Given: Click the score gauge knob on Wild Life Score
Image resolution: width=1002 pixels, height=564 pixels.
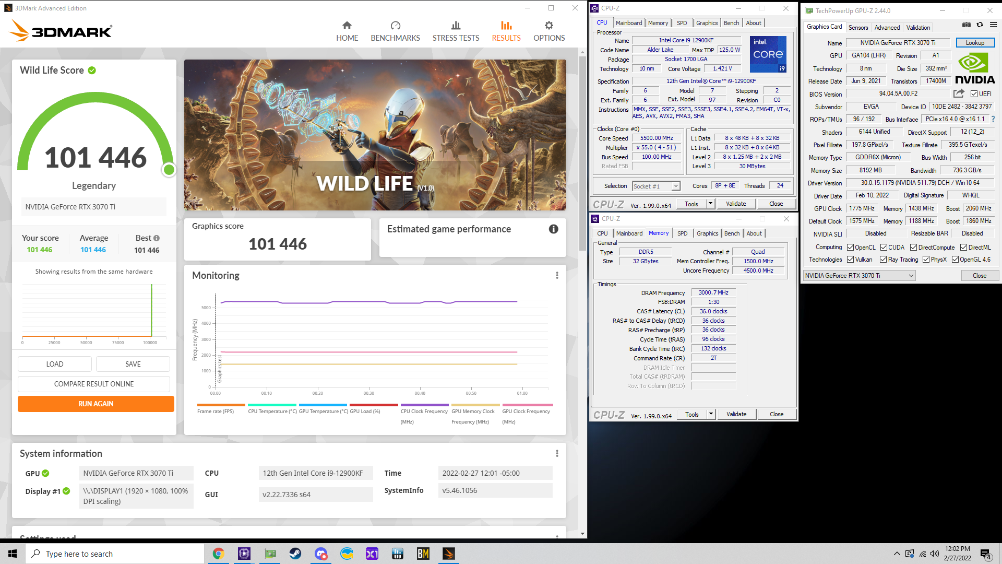Looking at the screenshot, I should point(169,170).
